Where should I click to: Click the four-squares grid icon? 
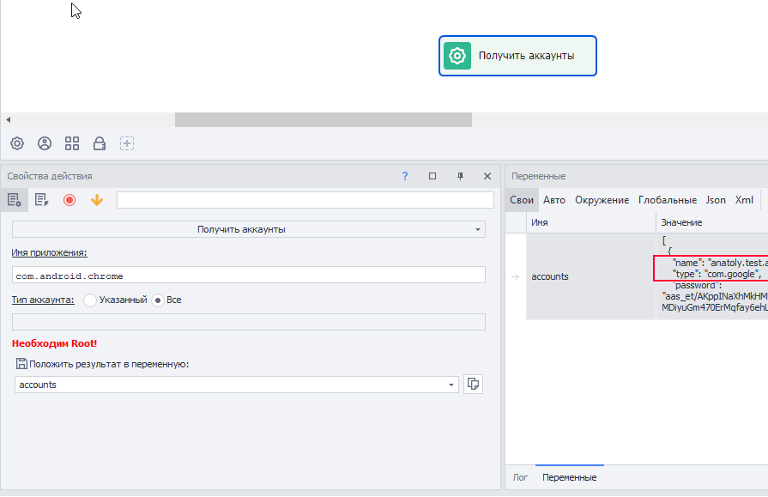point(72,143)
